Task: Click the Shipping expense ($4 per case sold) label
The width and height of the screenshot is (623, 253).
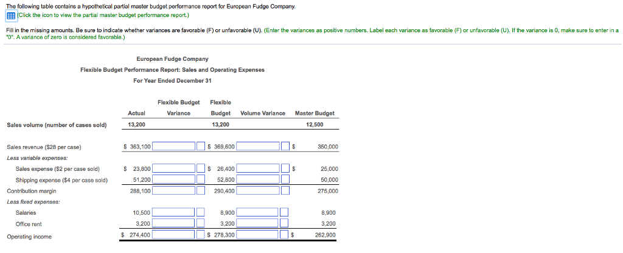Action: (x=61, y=180)
